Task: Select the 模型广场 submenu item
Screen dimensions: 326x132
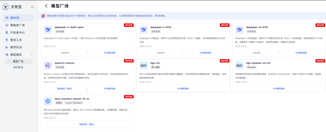Action: (18, 61)
